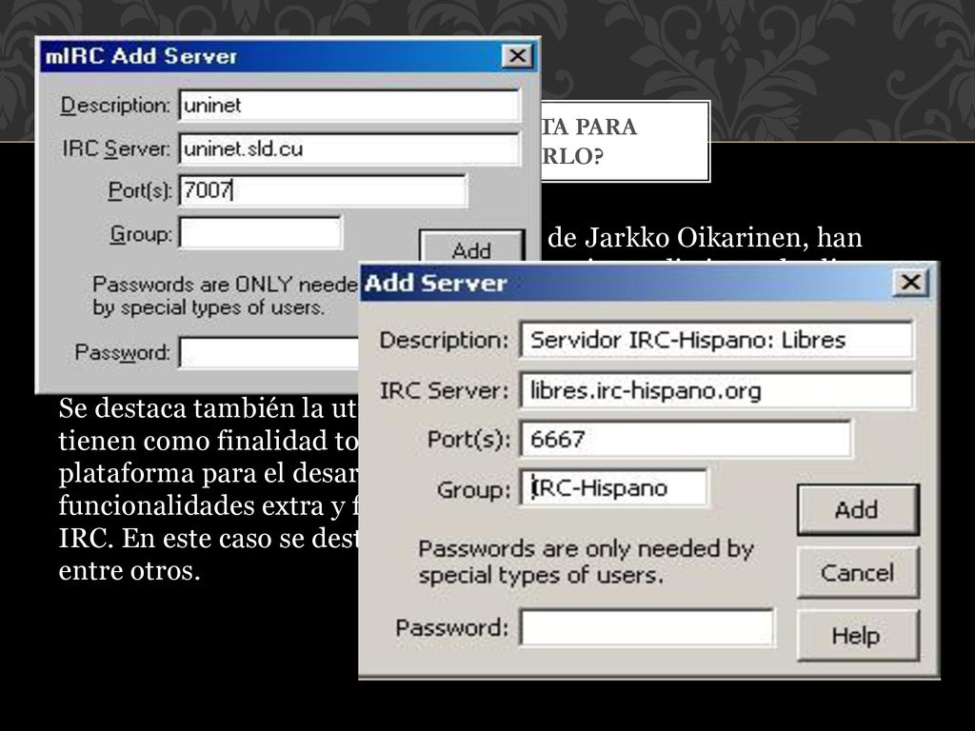
Task: Click slide title box ending 'TA PARA'
Action: [x=625, y=141]
